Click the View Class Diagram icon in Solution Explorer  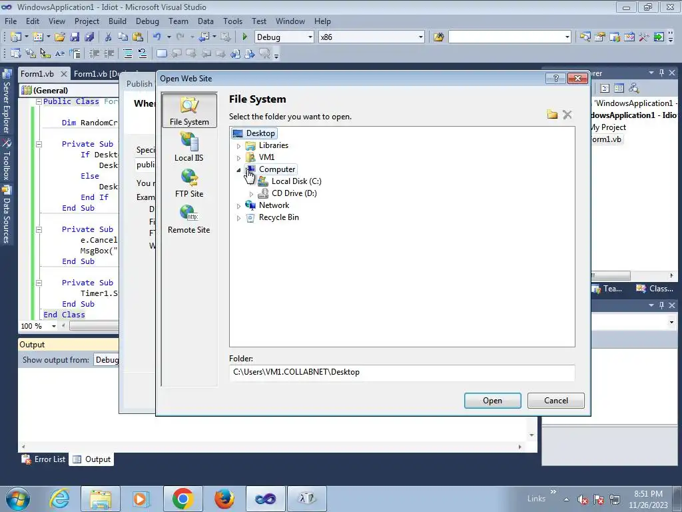point(634,89)
